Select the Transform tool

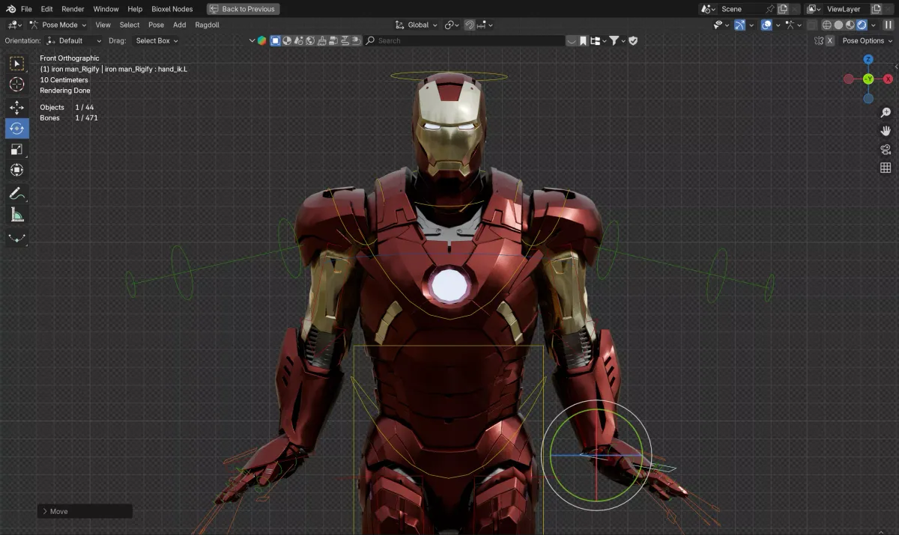[16, 171]
